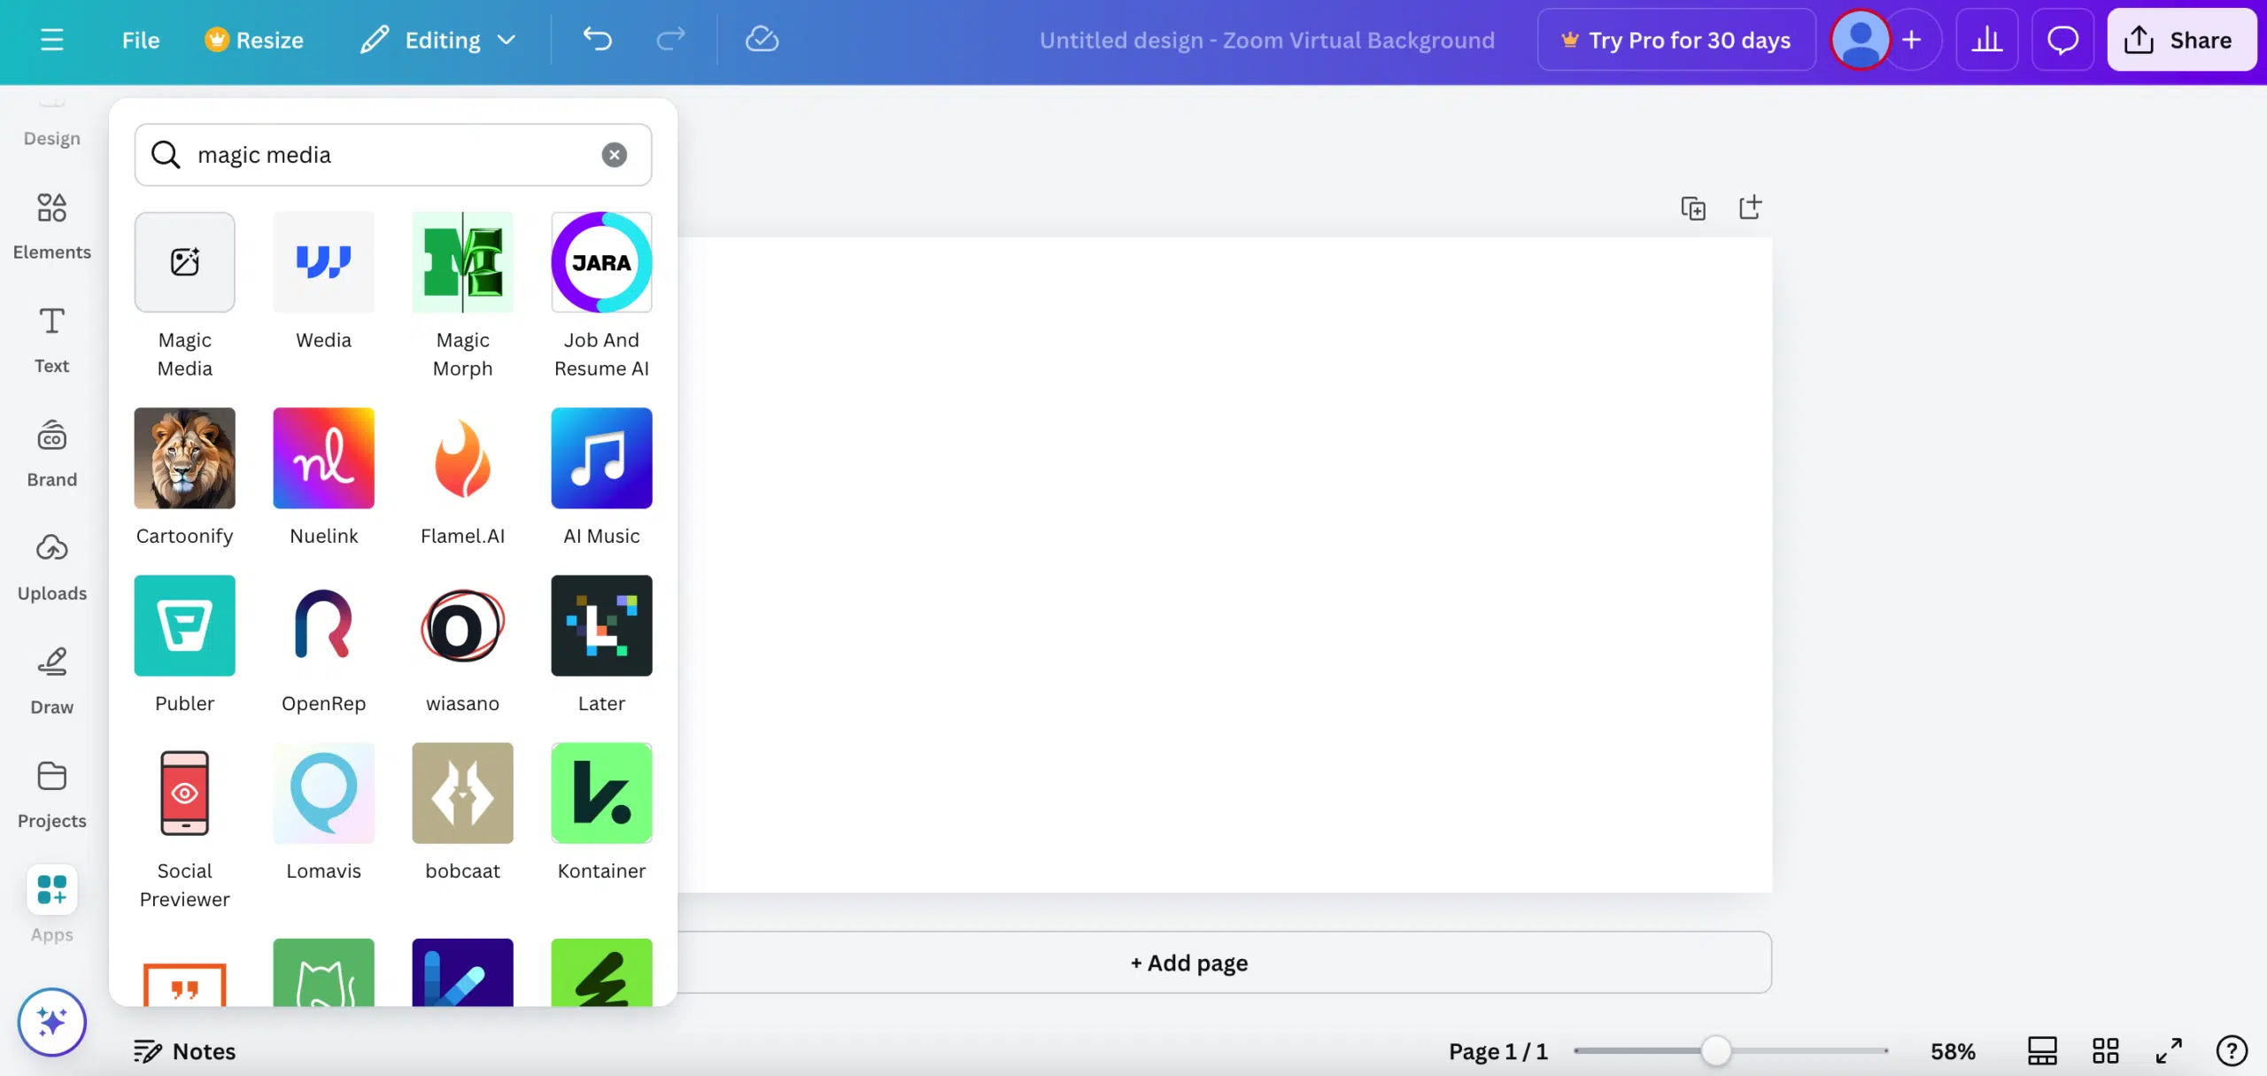This screenshot has height=1076, width=2267.
Task: Open the grid view of pages
Action: click(x=2105, y=1051)
